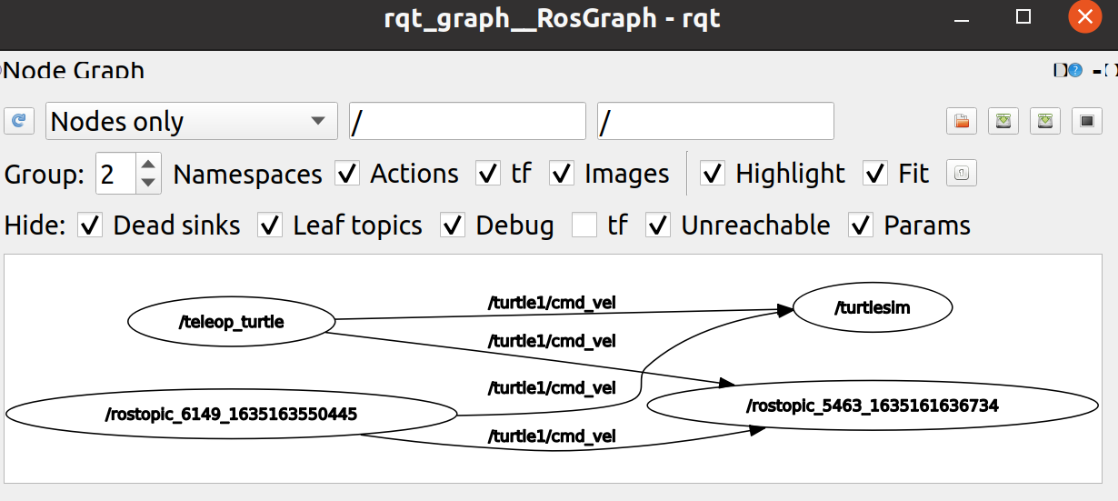Select the /rostopic_5463_1635161636734 node

coord(873,406)
